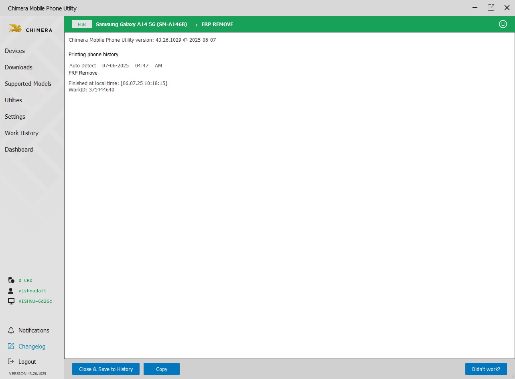The image size is (515, 379).
Task: Click the EUB region badge
Action: (x=82, y=24)
